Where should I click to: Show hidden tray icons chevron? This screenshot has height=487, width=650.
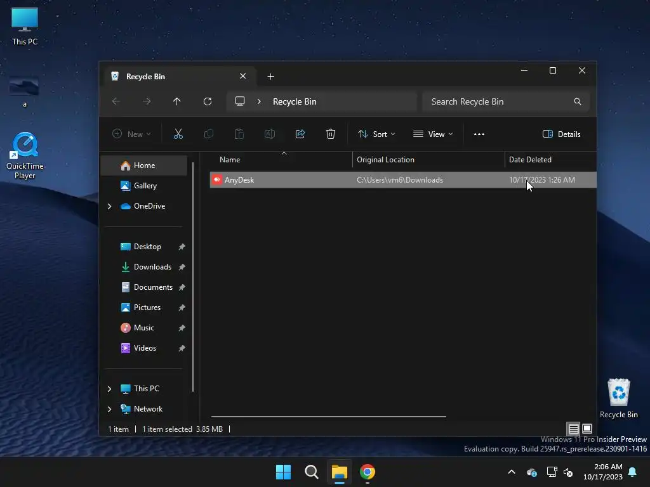coord(512,472)
